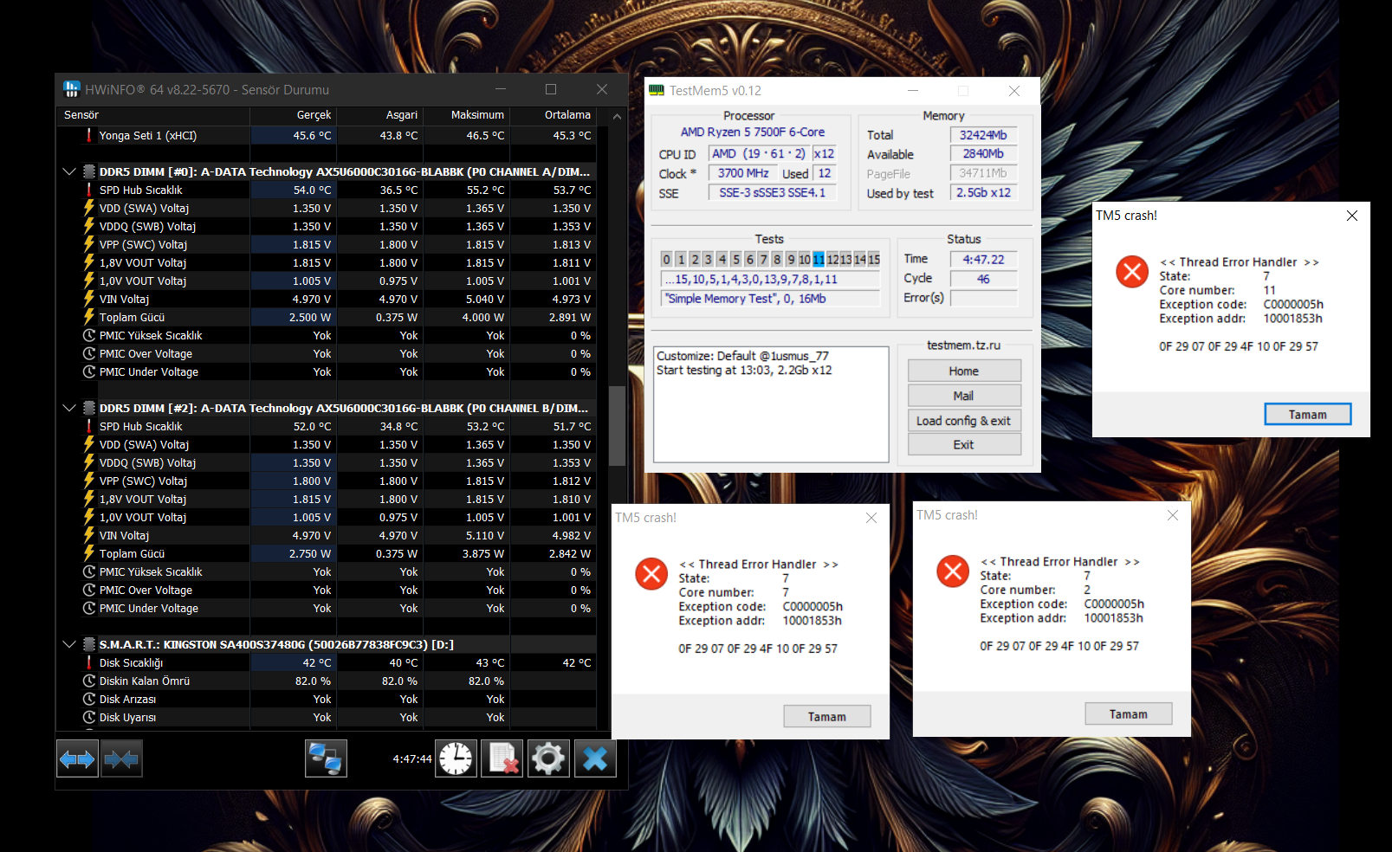
Task: Open the network remote monitoring icon in HWiNFO
Action: 326,759
